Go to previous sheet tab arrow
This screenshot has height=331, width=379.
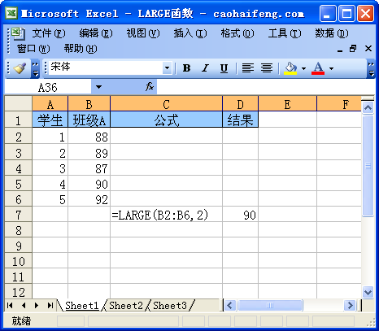24,306
